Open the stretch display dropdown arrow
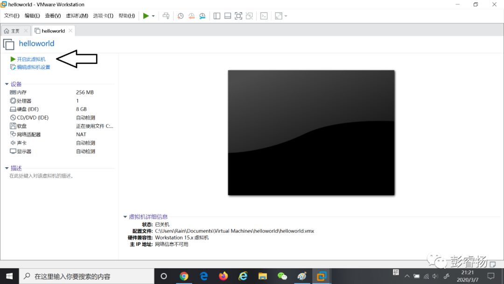This screenshot has width=504, height=284. 286,16
